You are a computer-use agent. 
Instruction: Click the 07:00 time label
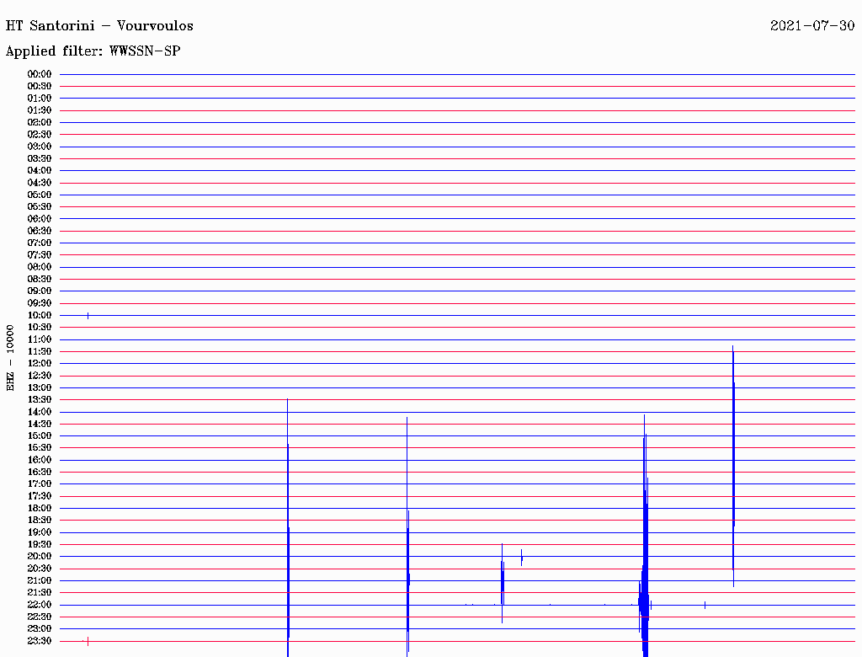(40, 243)
